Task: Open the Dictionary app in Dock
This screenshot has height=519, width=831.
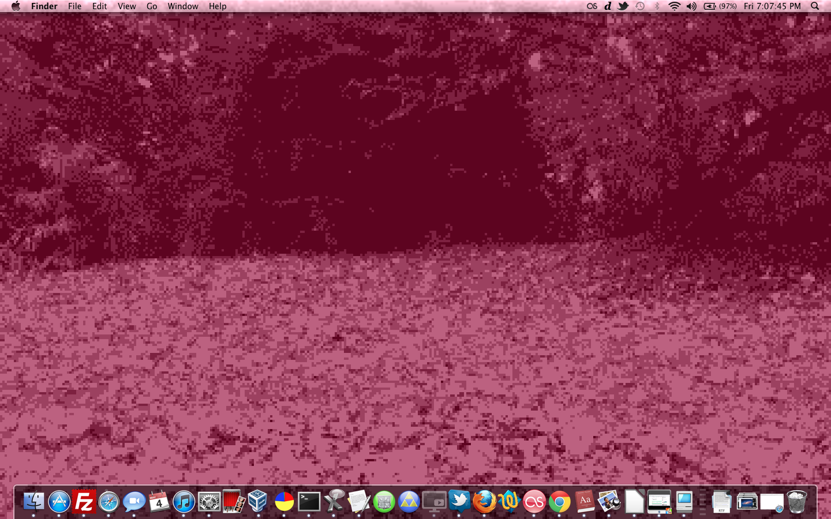Action: (584, 502)
